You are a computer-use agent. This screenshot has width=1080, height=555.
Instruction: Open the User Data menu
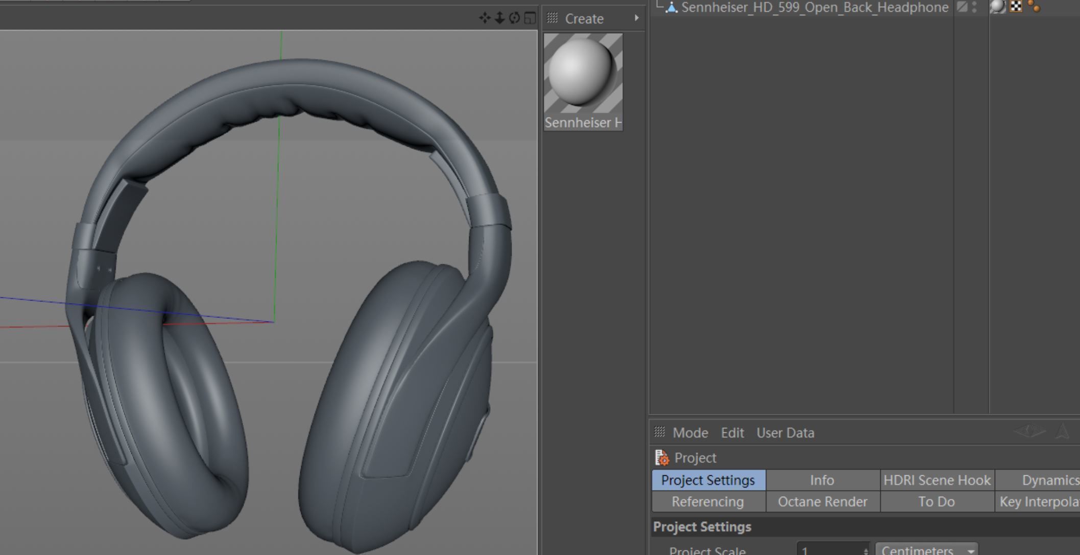pyautogui.click(x=785, y=433)
